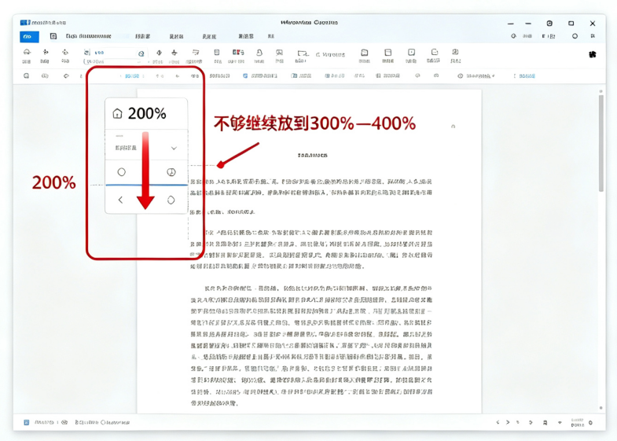Open the eye-icon dropdown in secondary toolbar
Viewport: 617px width, 441px height.
coord(476,75)
